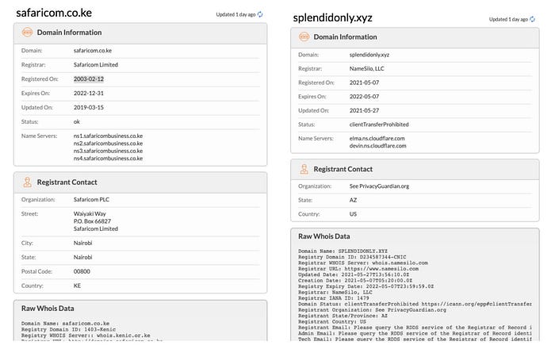Click registered date 2021-05-07

tap(364, 82)
